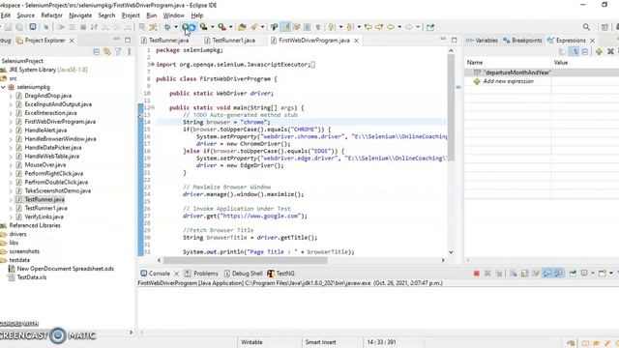619x348 pixels.
Task: Click the editor vertical scrollbar thumb
Action: pyautogui.click(x=451, y=107)
